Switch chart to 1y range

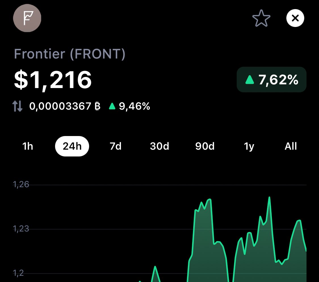(249, 146)
